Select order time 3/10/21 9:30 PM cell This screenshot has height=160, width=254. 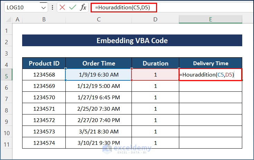[x=99, y=143]
